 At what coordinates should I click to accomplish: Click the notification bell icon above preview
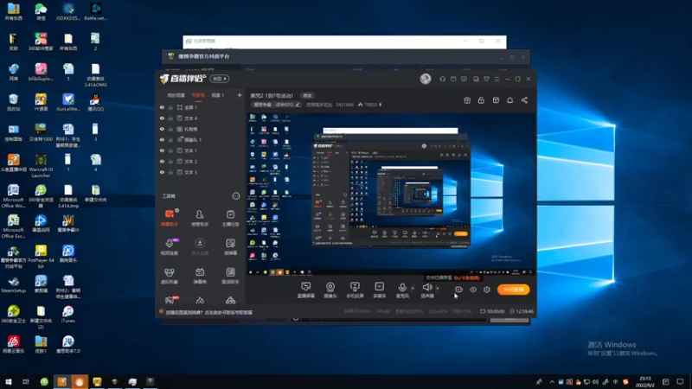(x=509, y=100)
